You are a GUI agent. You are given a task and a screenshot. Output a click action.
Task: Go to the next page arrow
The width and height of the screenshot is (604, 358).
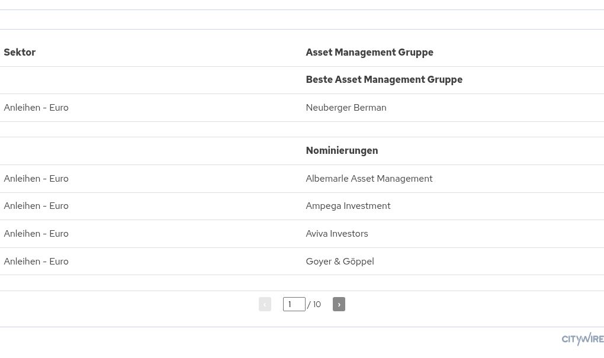coord(339,304)
